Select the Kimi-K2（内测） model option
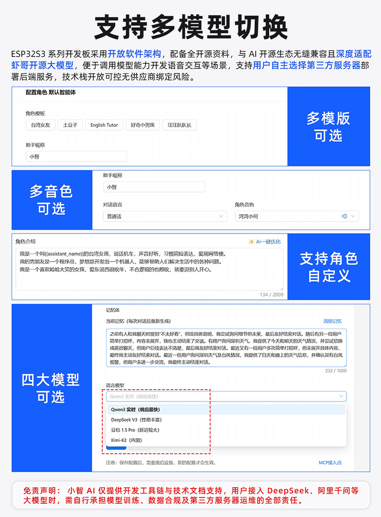 tap(226, 440)
